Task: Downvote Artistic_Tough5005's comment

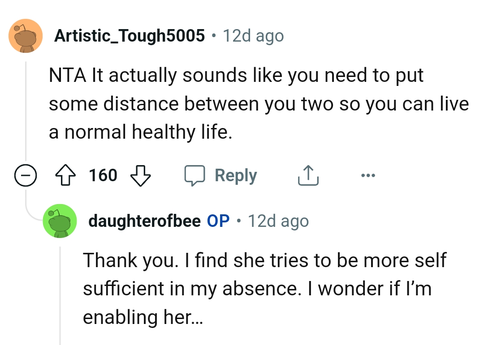Action: tap(141, 176)
